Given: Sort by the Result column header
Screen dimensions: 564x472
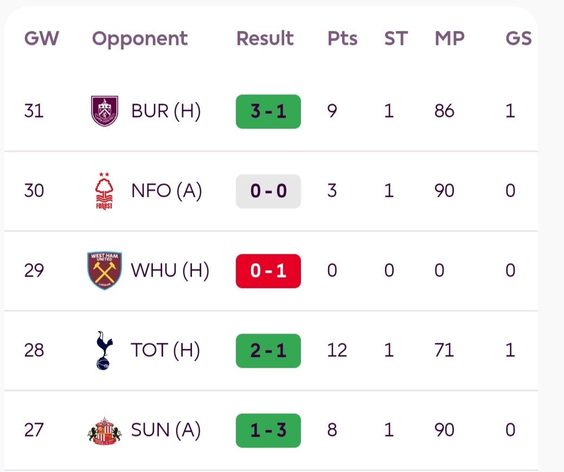Looking at the screenshot, I should point(265,39).
